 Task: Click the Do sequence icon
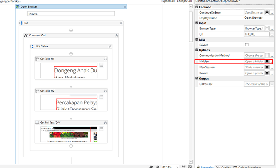coord(21,23)
